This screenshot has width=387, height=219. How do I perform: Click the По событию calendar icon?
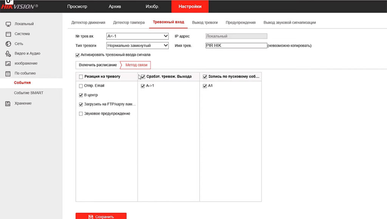(8, 73)
